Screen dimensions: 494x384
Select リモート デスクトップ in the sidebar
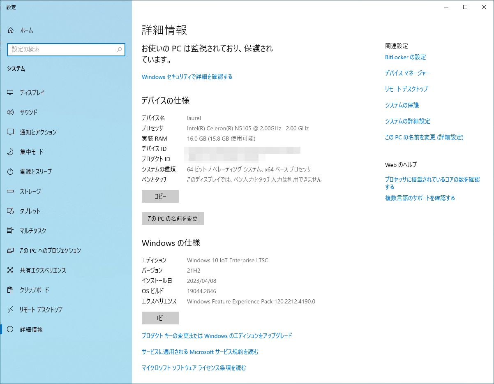66,310
